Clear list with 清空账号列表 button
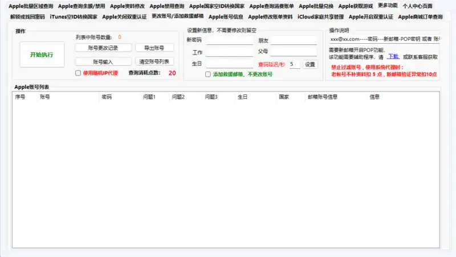This screenshot has height=257, width=456. tap(154, 61)
